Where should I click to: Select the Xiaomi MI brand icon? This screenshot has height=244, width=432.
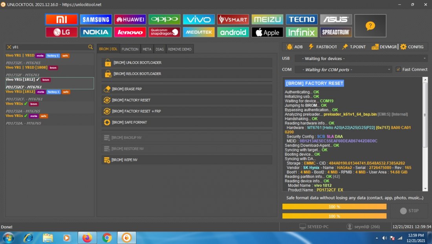pyautogui.click(x=61, y=19)
